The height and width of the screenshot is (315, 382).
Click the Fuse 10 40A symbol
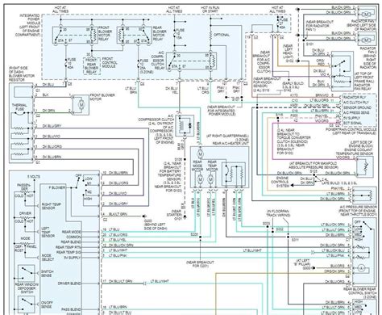point(65,64)
